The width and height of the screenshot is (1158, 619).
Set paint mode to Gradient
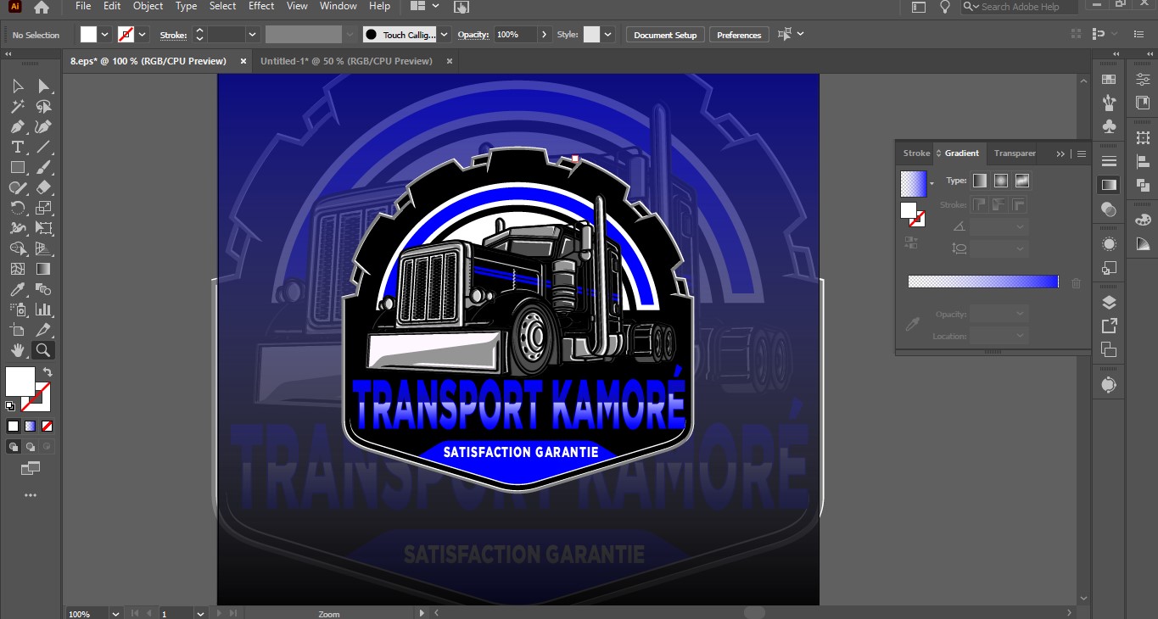tap(30, 427)
